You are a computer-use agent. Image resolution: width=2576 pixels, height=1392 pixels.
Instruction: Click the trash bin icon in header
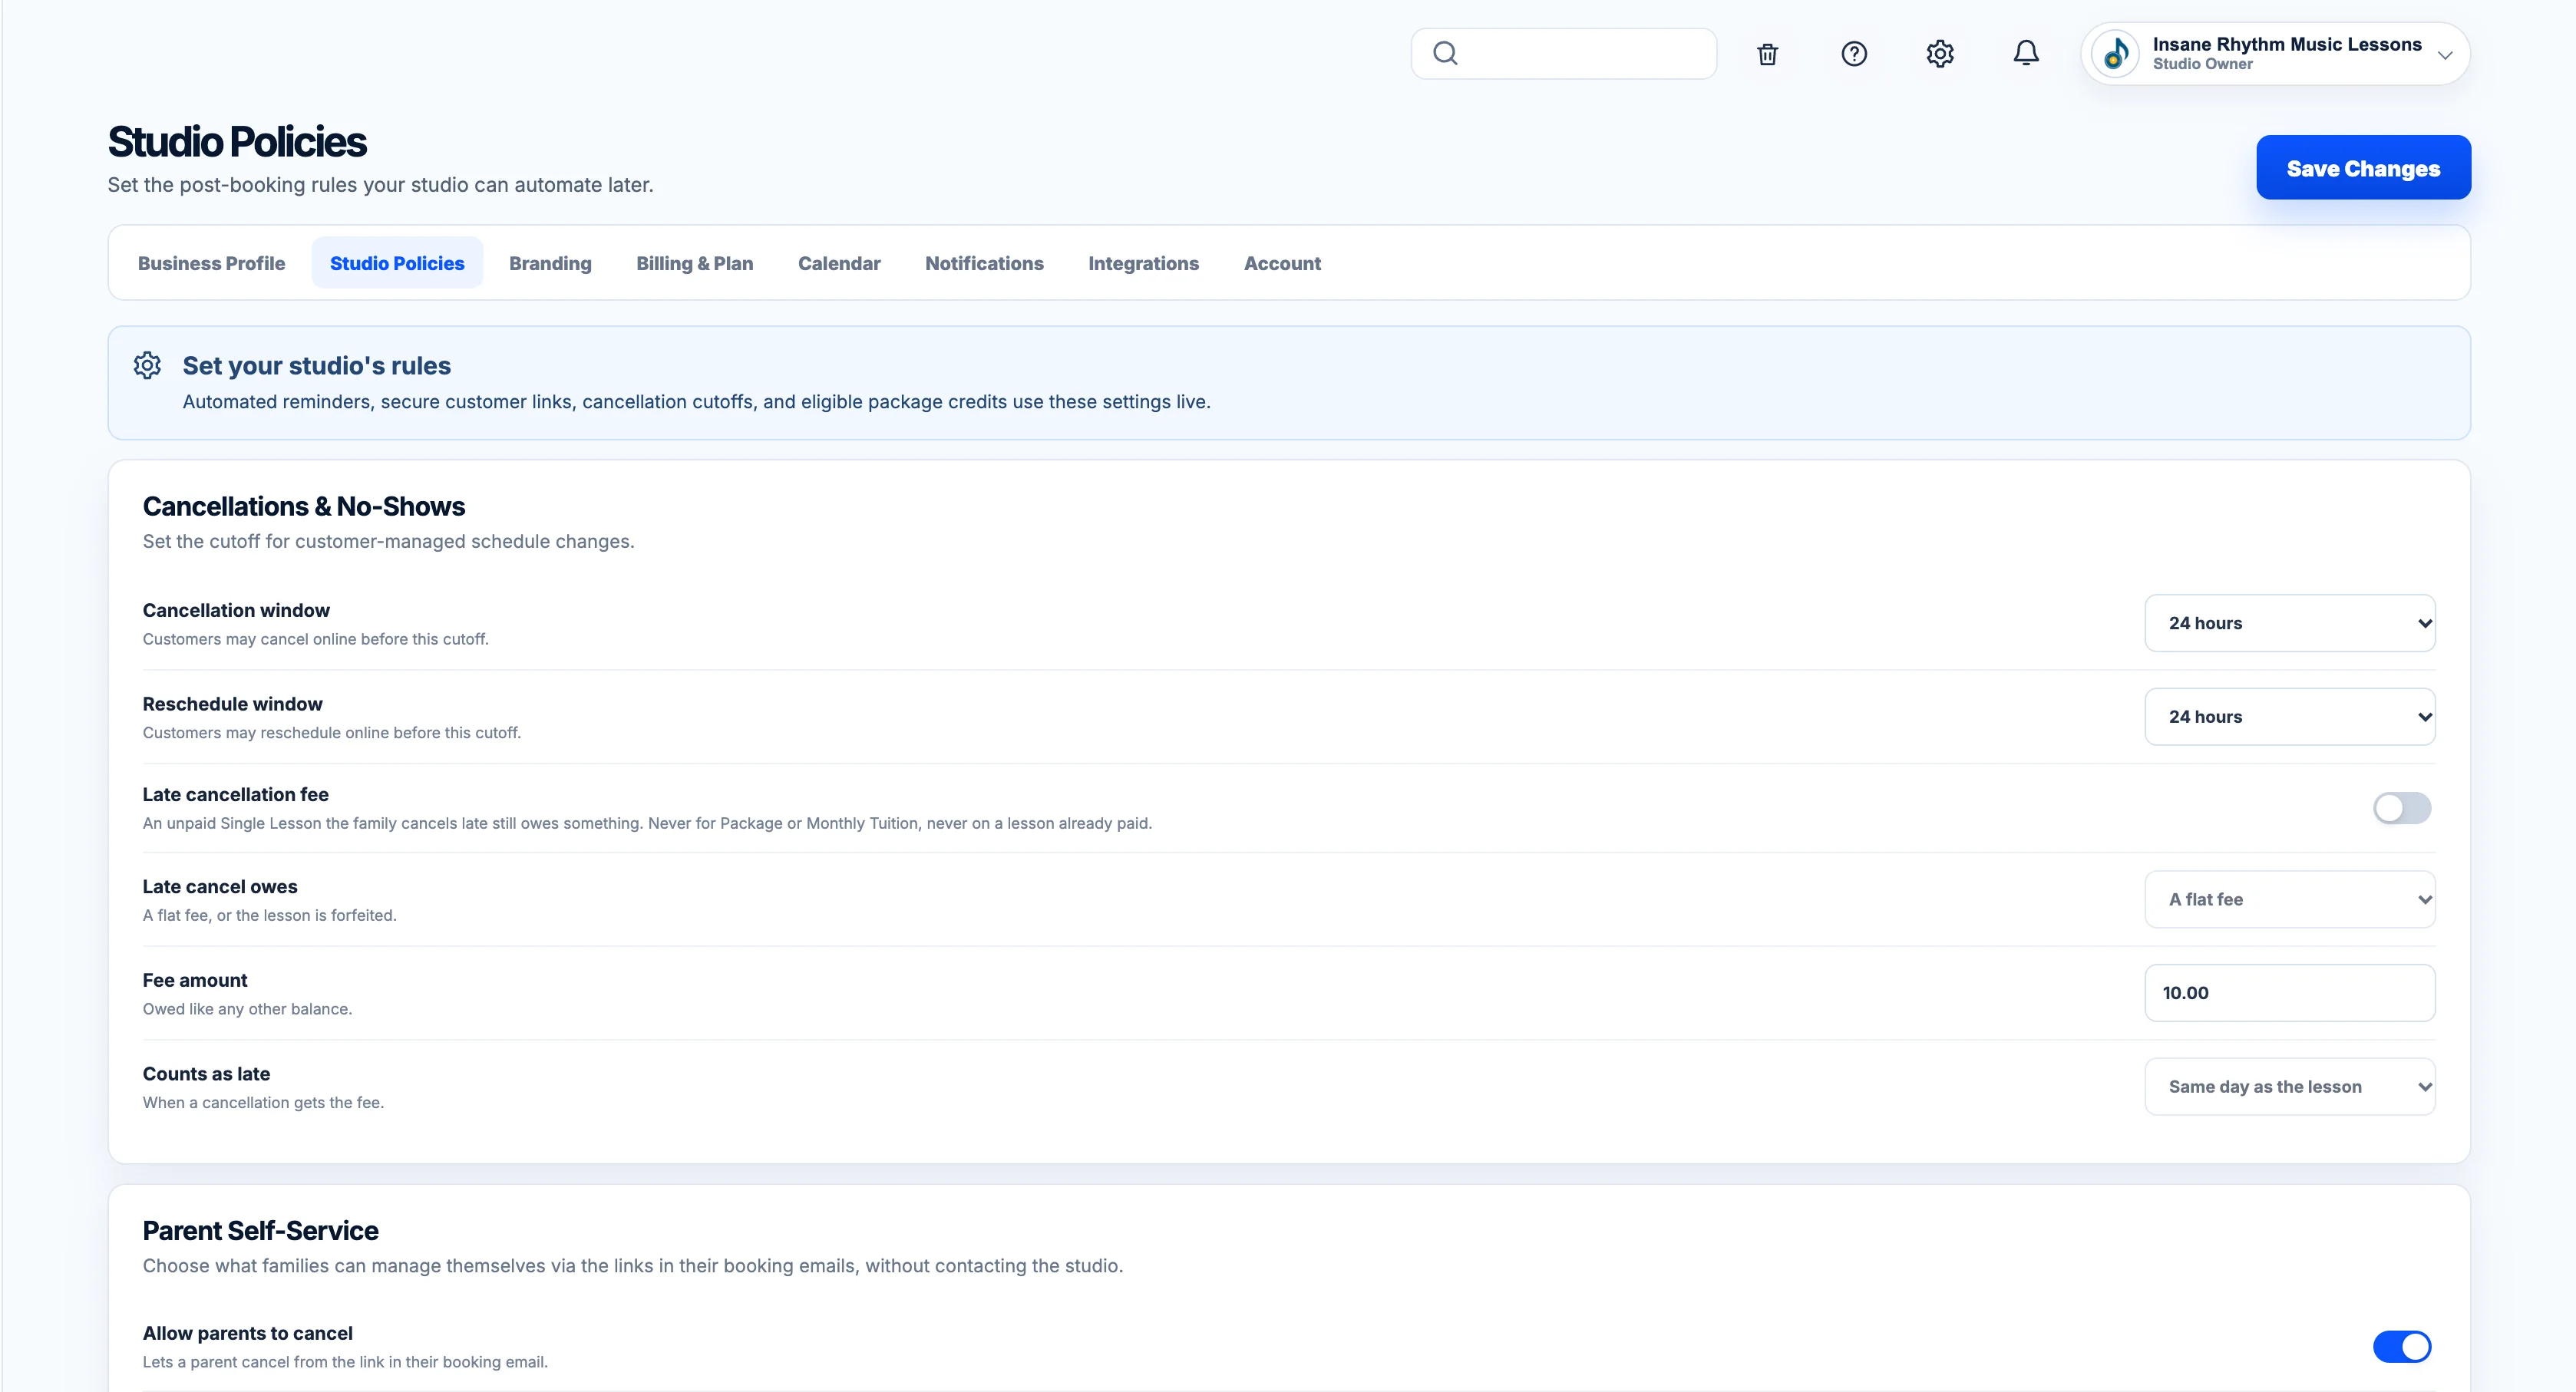coord(1767,54)
